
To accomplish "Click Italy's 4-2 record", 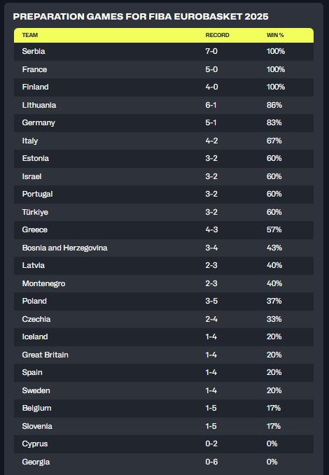I will pyautogui.click(x=211, y=141).
